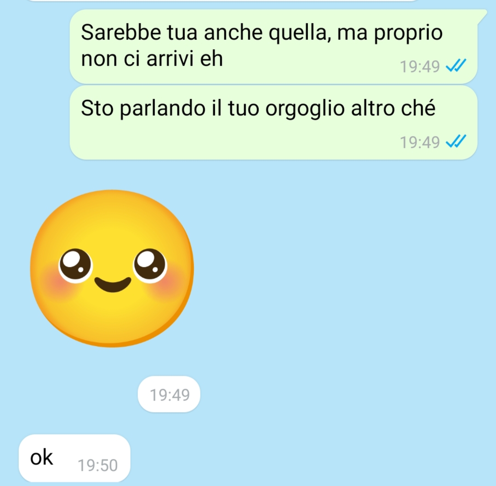Select the 'Sarebbe tua anche quella' message bubble

[274, 46]
